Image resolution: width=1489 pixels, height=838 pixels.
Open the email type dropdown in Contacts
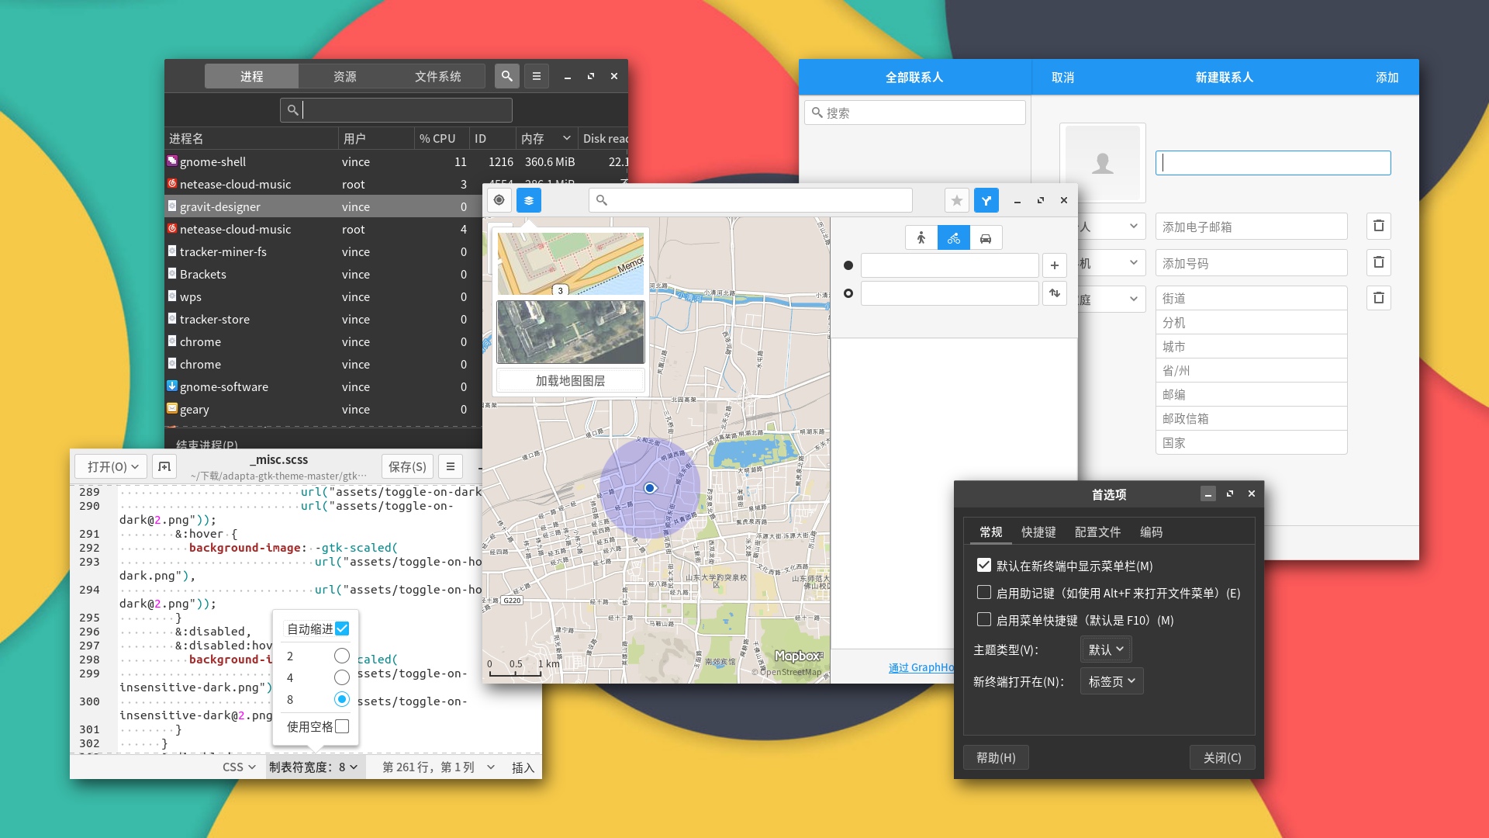point(1111,227)
